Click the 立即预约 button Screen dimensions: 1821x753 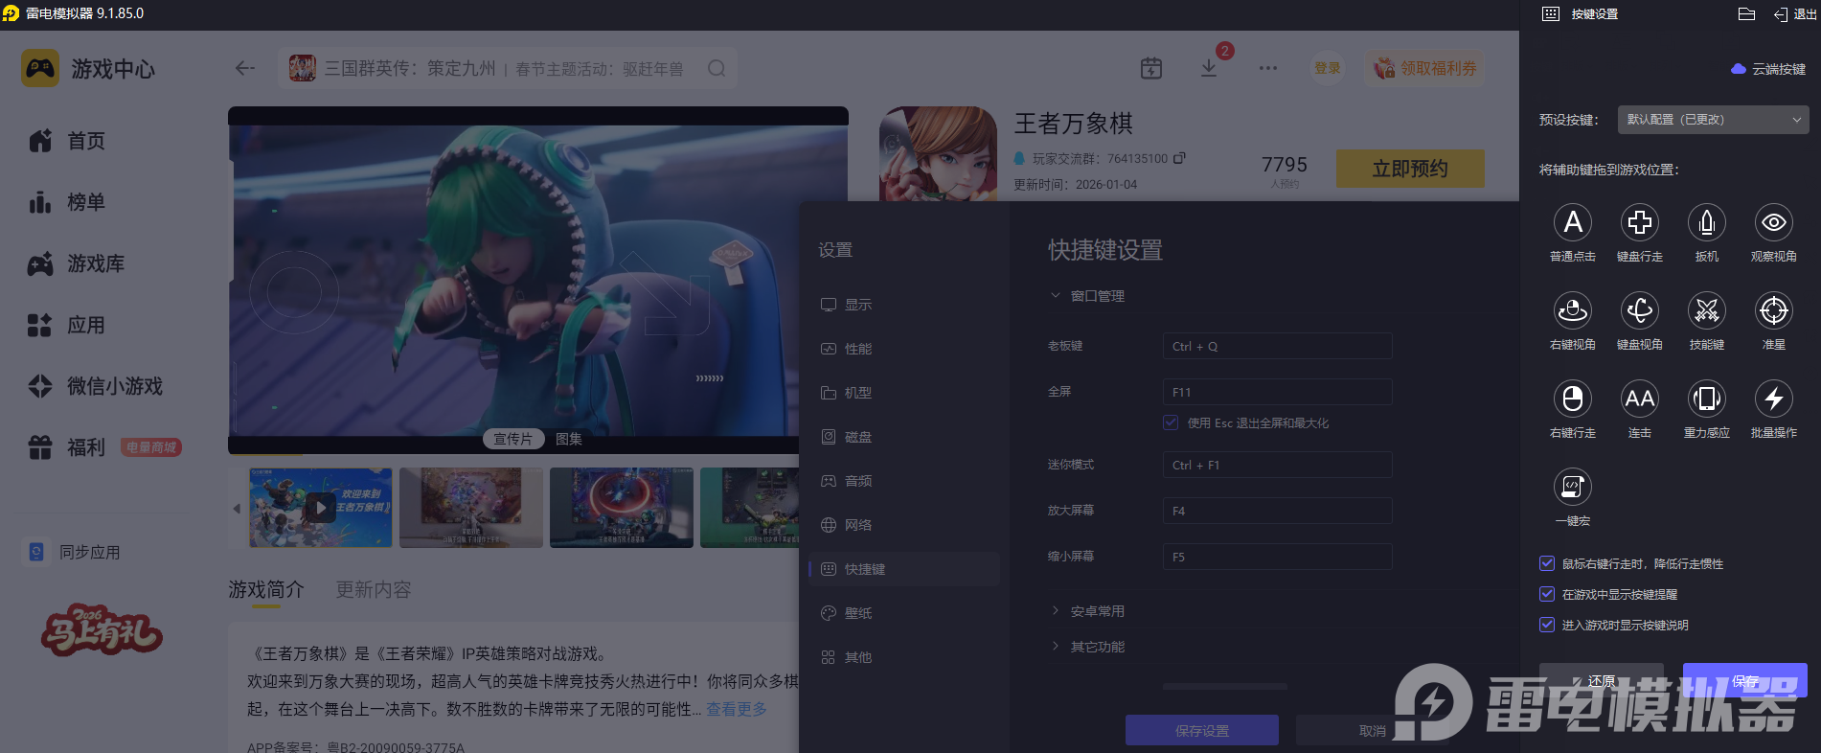pyautogui.click(x=1410, y=169)
